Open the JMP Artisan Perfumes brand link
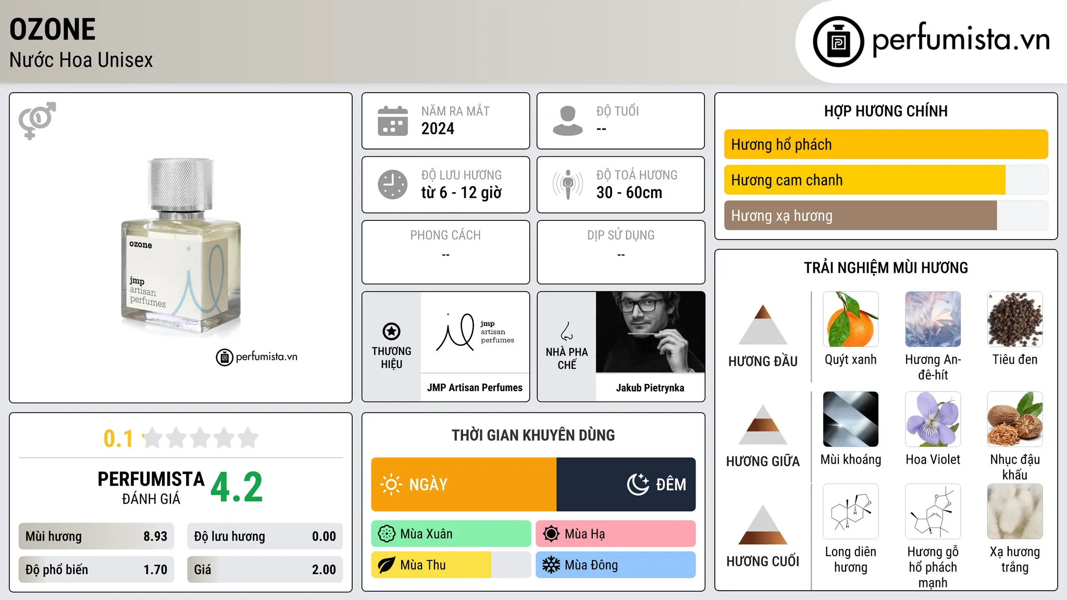The height and width of the screenshot is (600, 1067). (475, 387)
